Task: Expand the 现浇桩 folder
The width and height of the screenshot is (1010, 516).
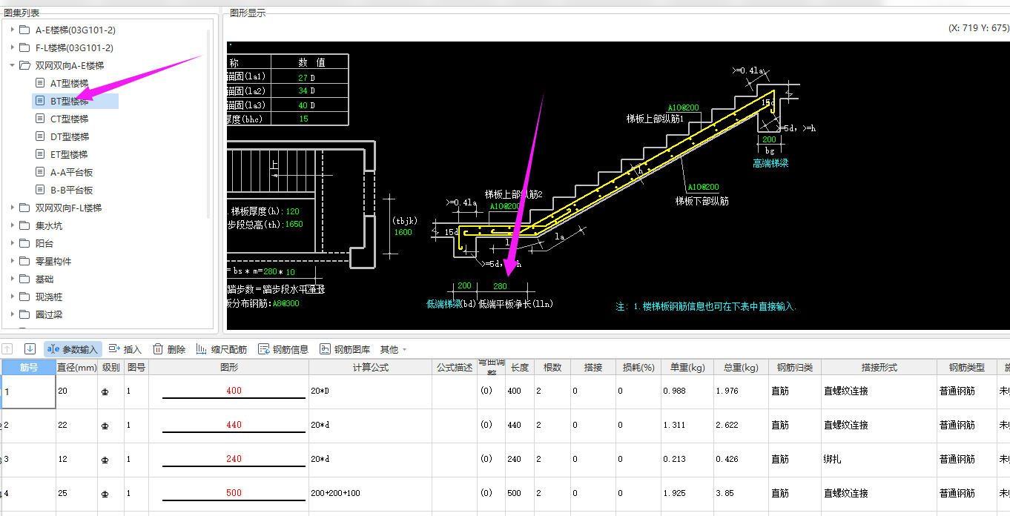Action: point(13,297)
